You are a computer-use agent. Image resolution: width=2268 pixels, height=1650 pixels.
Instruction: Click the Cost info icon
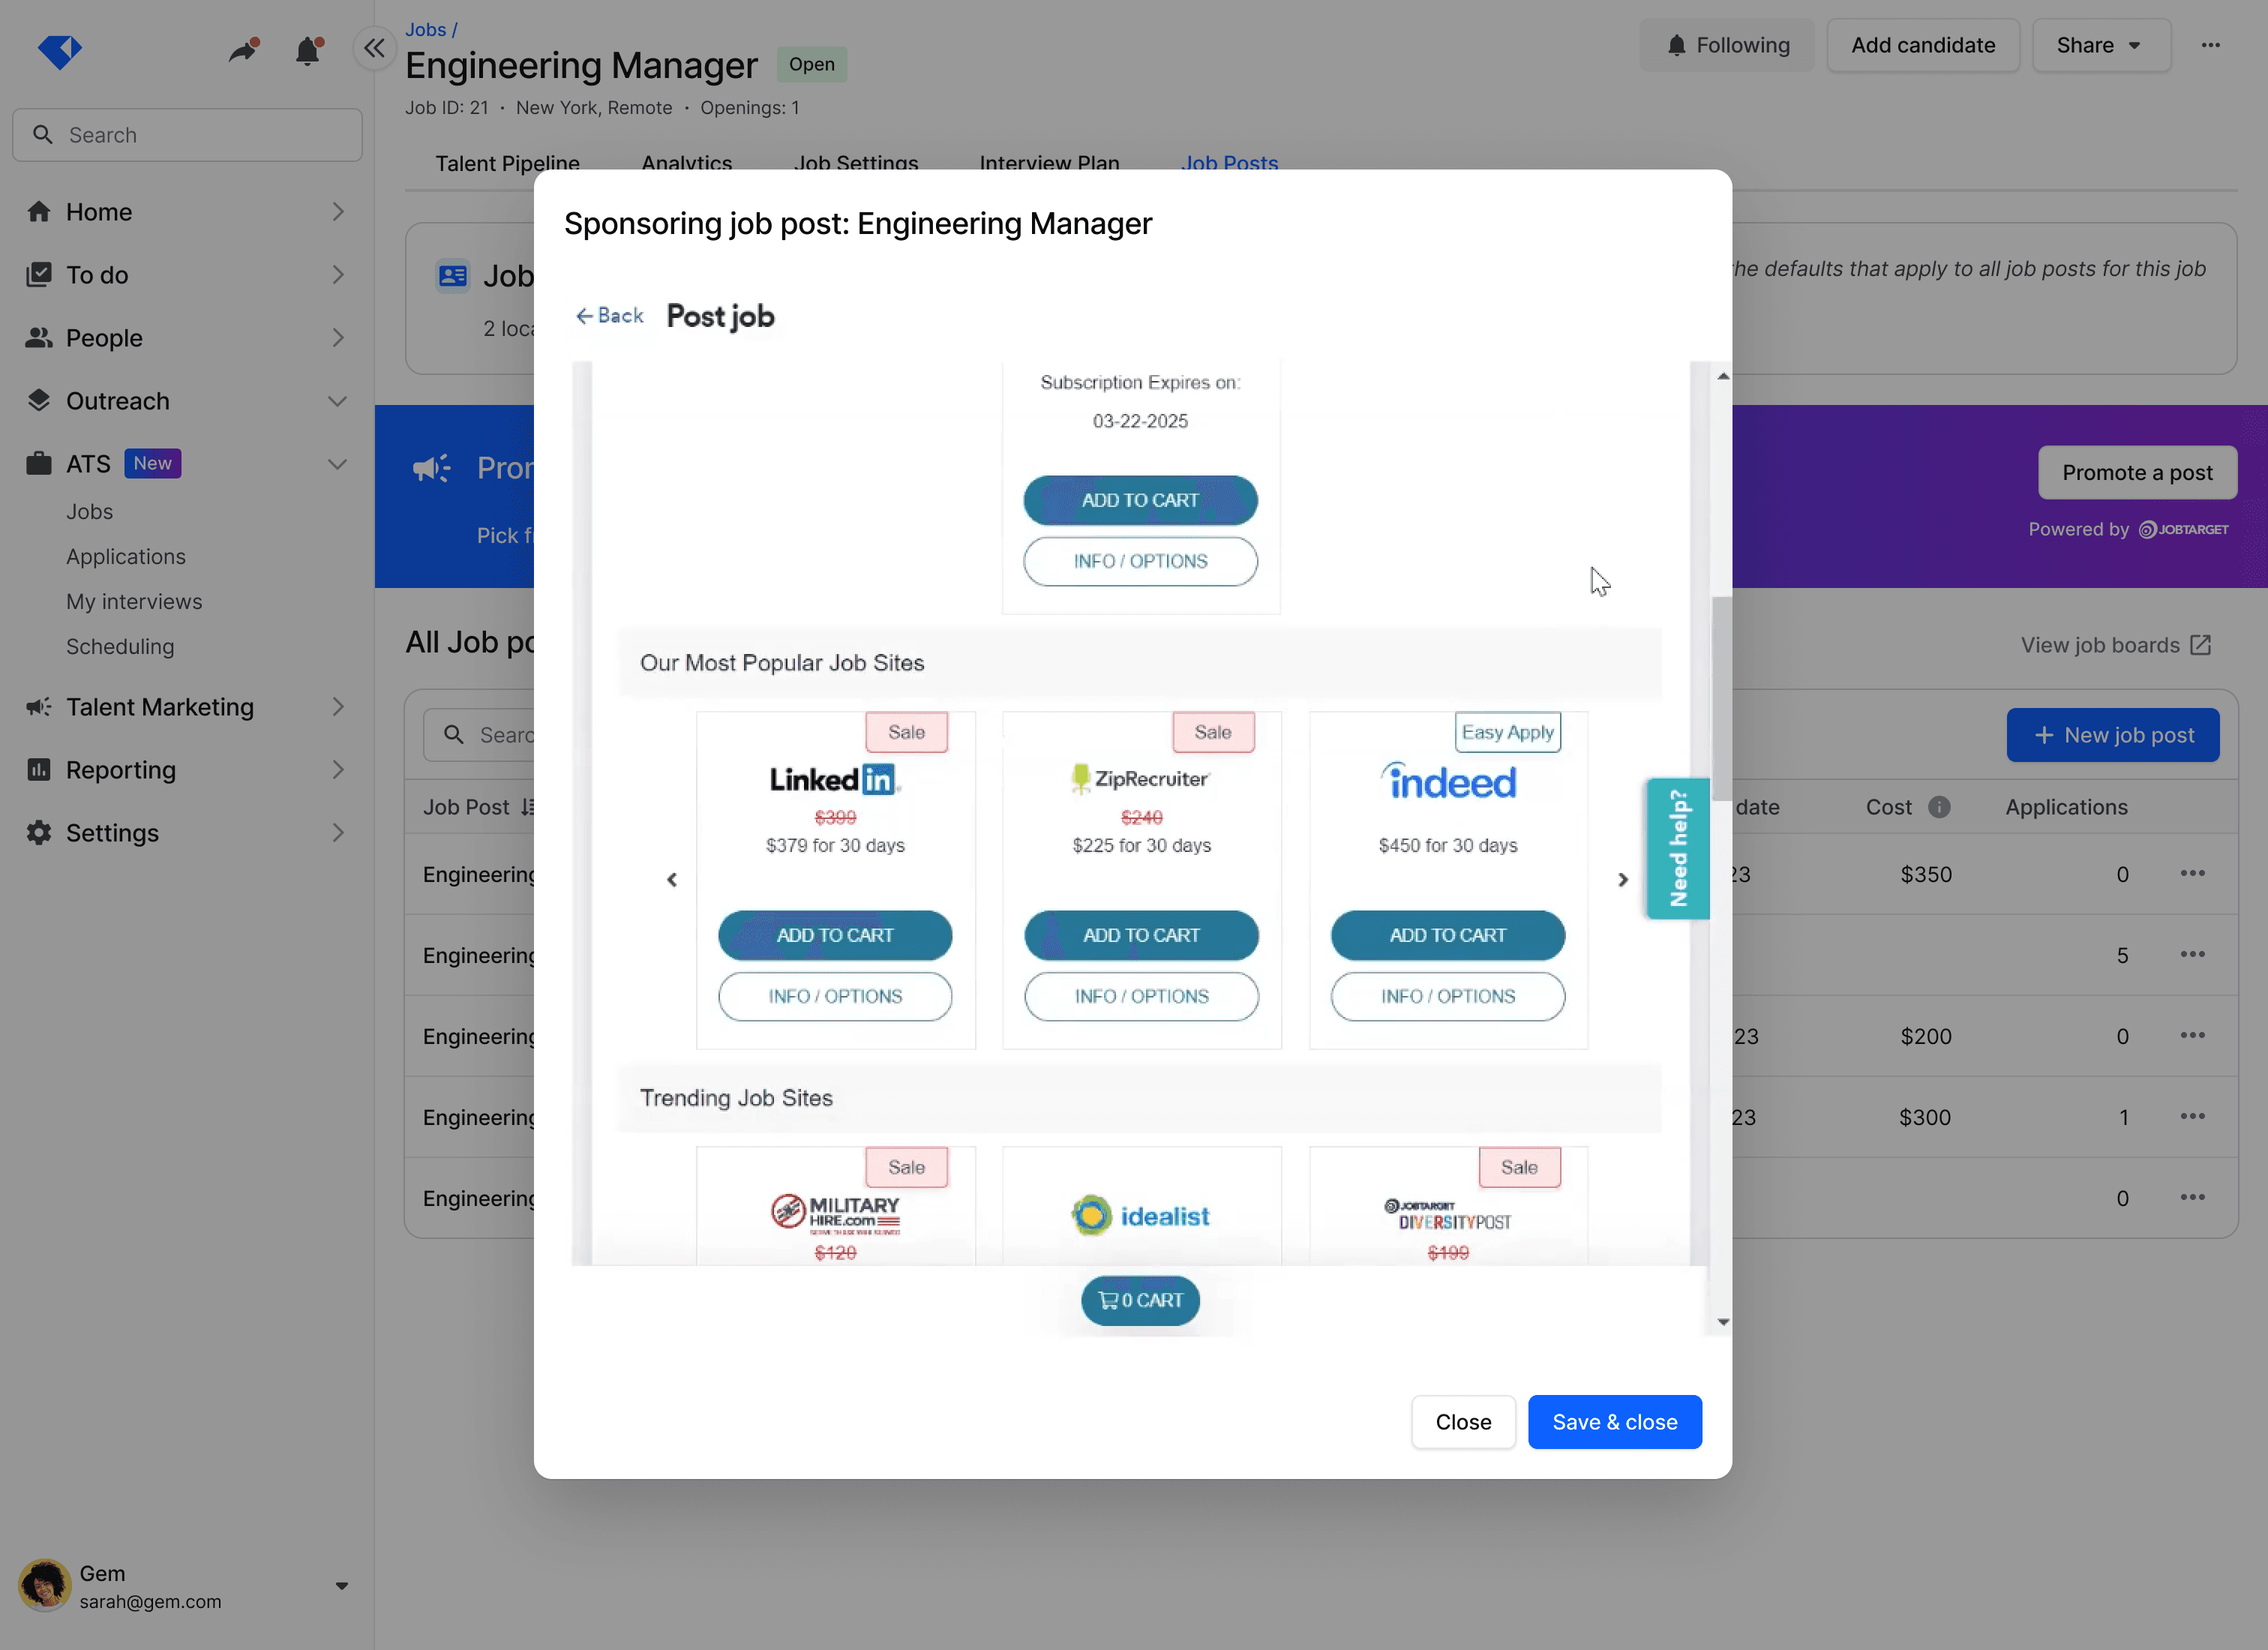(1939, 807)
